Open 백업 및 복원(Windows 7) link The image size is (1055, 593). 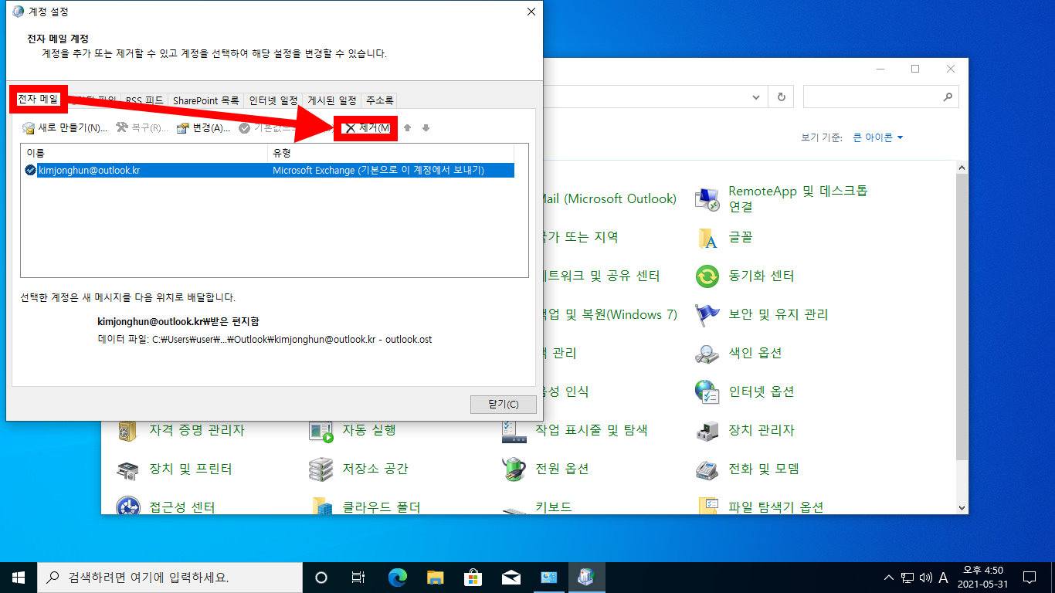click(610, 315)
